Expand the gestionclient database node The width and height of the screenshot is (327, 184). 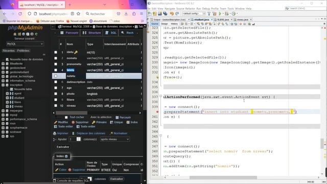[x=3, y=68]
